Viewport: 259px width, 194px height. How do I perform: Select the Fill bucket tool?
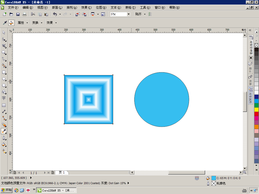4,144
